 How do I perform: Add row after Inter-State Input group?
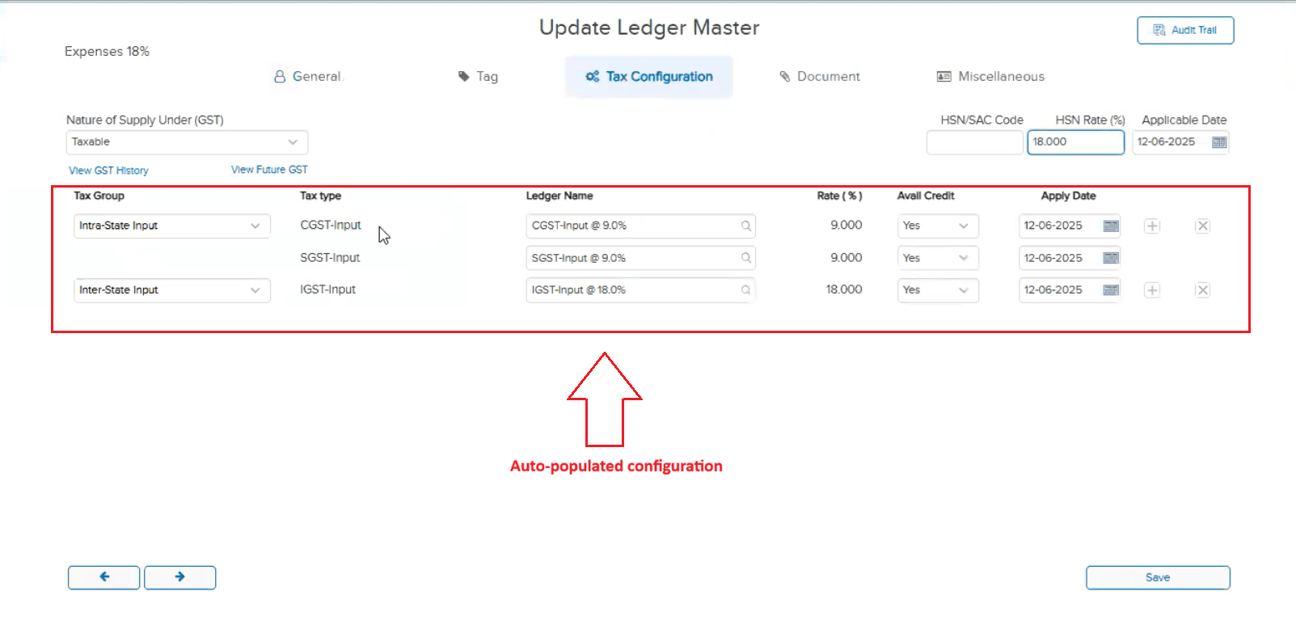tap(1152, 290)
